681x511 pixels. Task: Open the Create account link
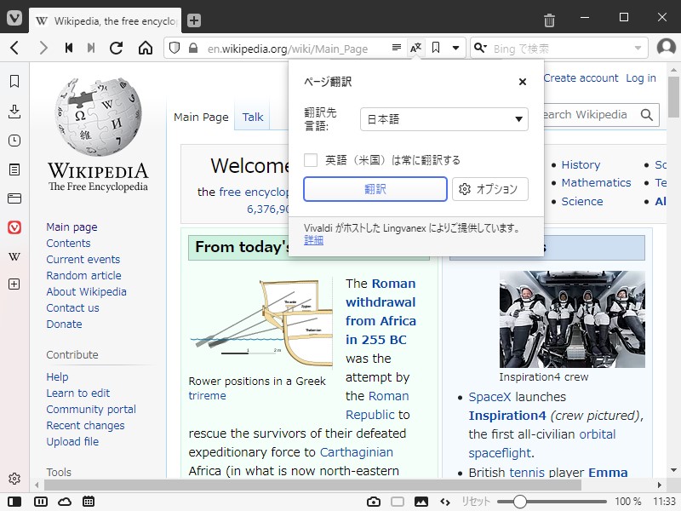(581, 78)
